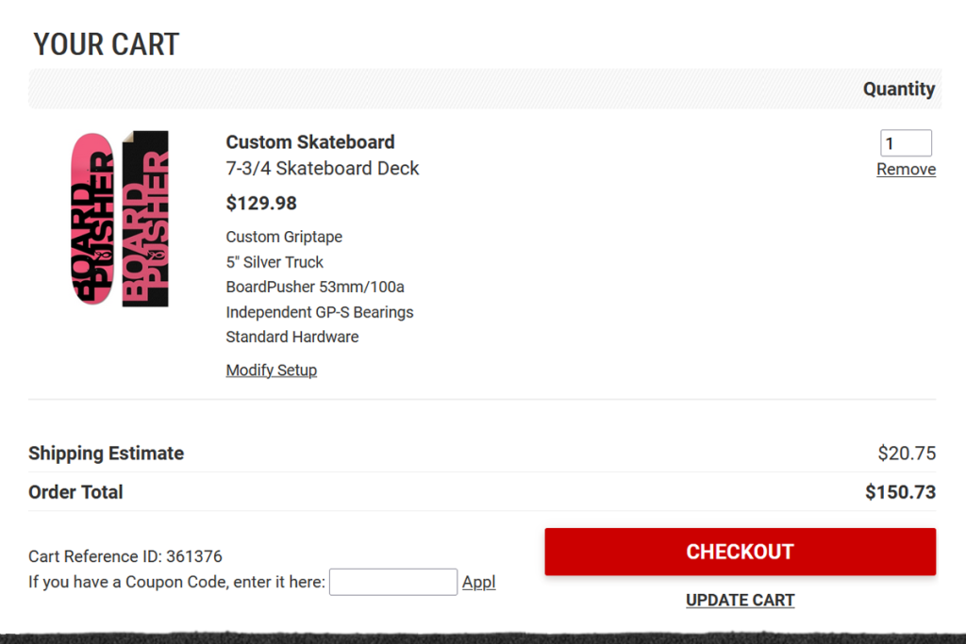Image resolution: width=966 pixels, height=644 pixels.
Task: Click the Cart Reference ID: 361376 text
Action: tap(125, 556)
